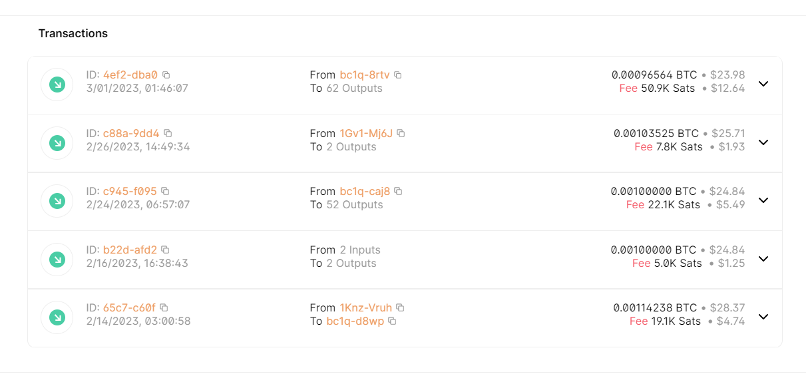Expand details for transaction 65c7-c60f
806x384 pixels.
tap(763, 317)
